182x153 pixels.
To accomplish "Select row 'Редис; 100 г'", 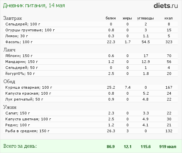I will click(x=90, y=125).
